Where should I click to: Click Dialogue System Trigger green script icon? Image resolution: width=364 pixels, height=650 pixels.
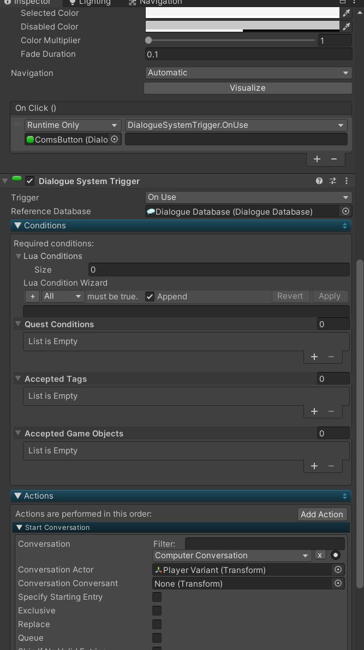pyautogui.click(x=17, y=179)
